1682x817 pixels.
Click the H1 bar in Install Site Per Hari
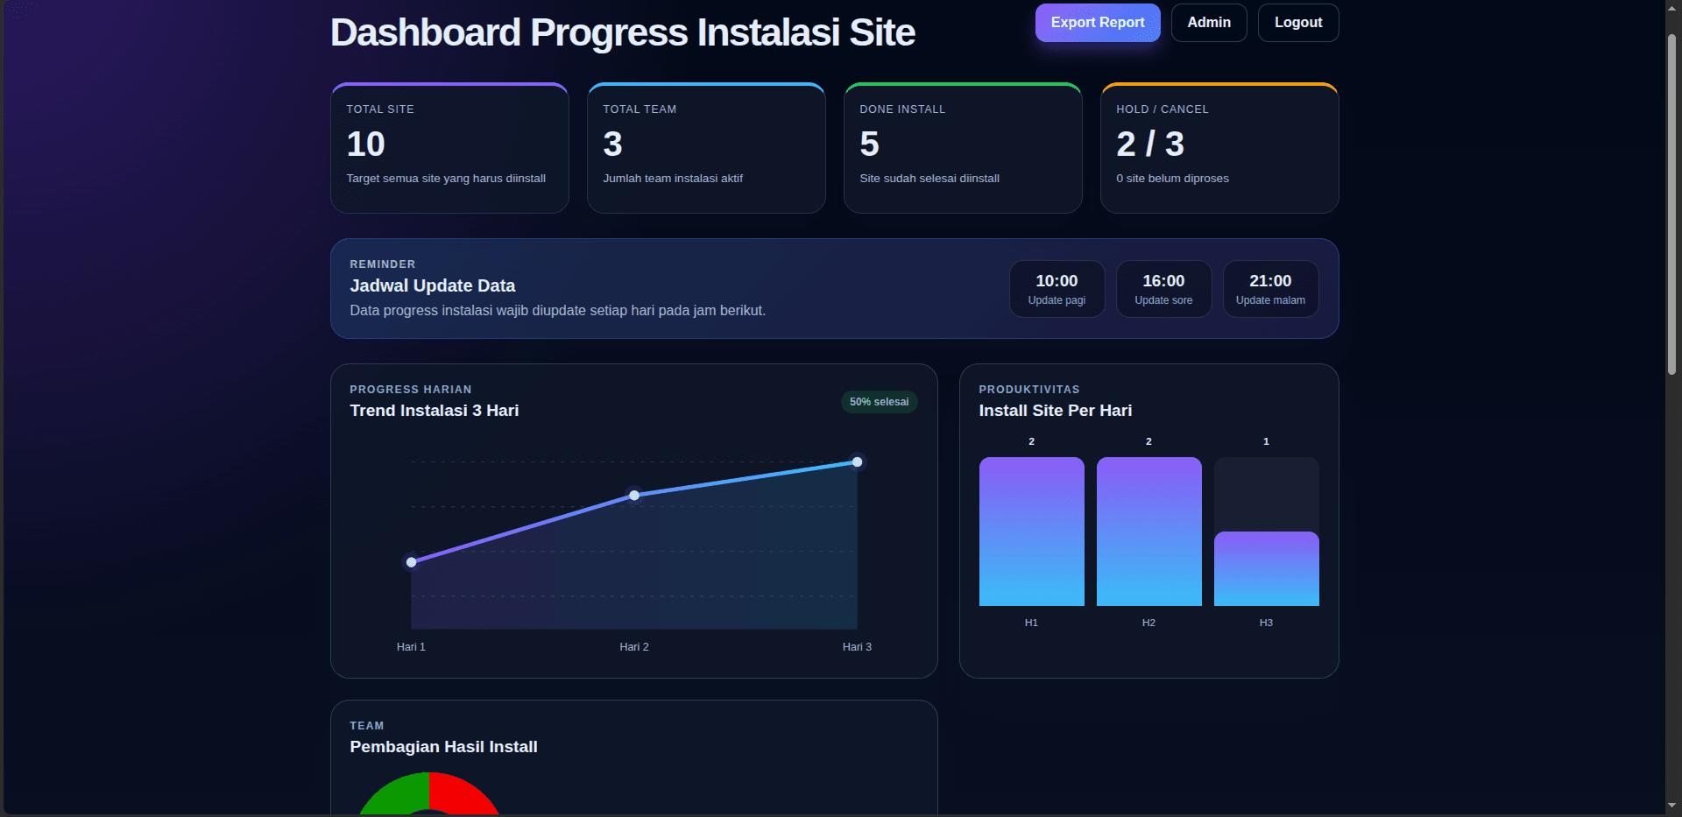pos(1032,532)
